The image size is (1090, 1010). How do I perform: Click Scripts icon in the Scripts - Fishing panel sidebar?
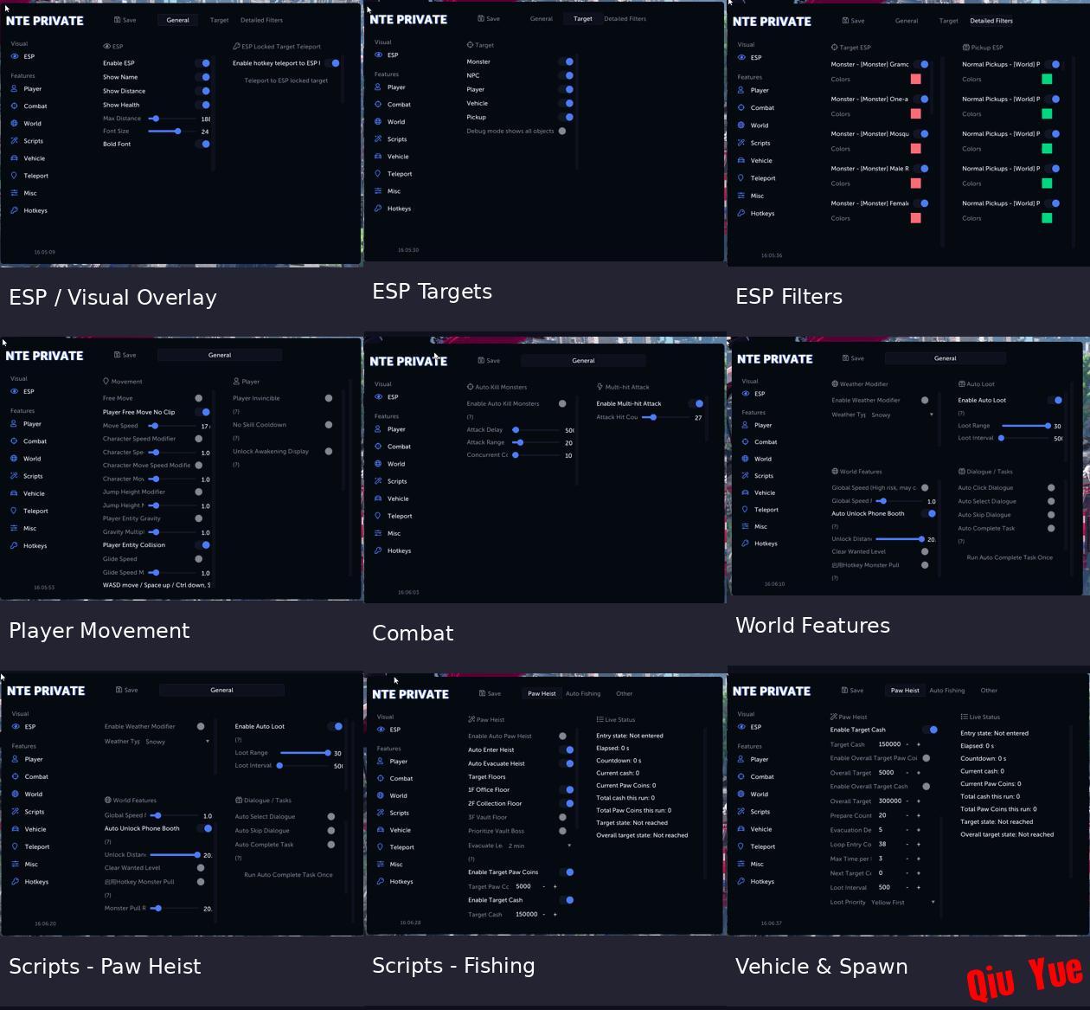(x=381, y=813)
